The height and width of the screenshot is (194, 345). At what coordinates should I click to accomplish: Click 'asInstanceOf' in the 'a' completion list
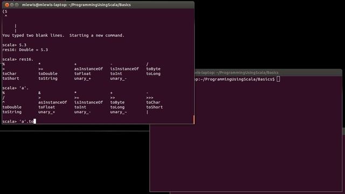[x=53, y=102]
